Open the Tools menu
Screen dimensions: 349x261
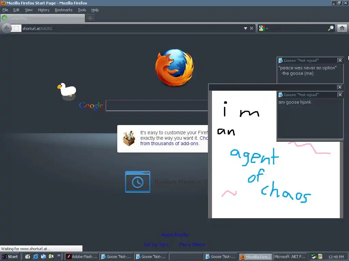82,10
